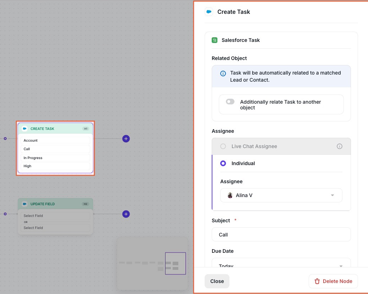Open the Assignee dropdown showing Alina V
Screen dimensions: 368x294
(x=281, y=195)
